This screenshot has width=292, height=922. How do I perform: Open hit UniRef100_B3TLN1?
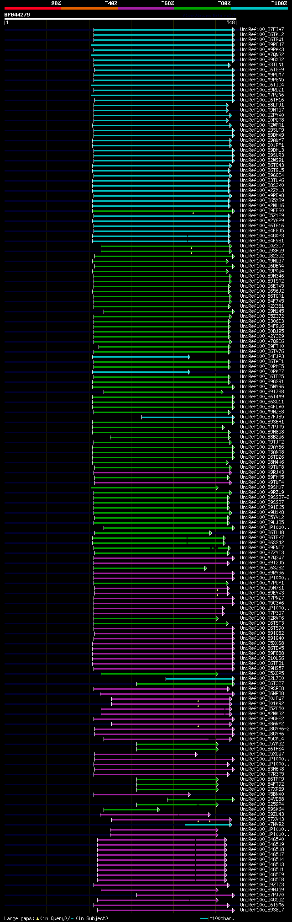[262, 64]
